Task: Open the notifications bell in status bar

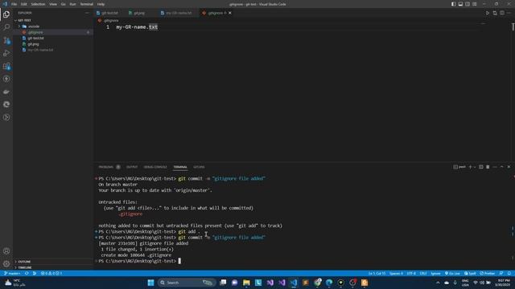Action: (509, 273)
